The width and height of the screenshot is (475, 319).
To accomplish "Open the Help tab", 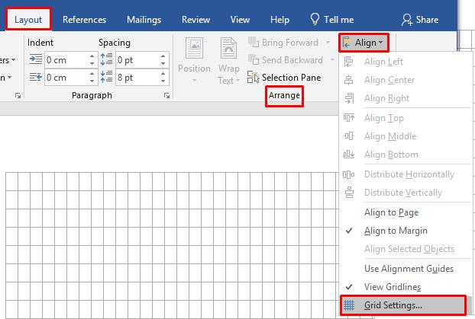I will [x=280, y=20].
